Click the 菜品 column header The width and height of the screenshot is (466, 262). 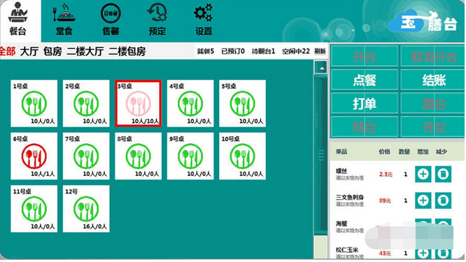point(341,152)
